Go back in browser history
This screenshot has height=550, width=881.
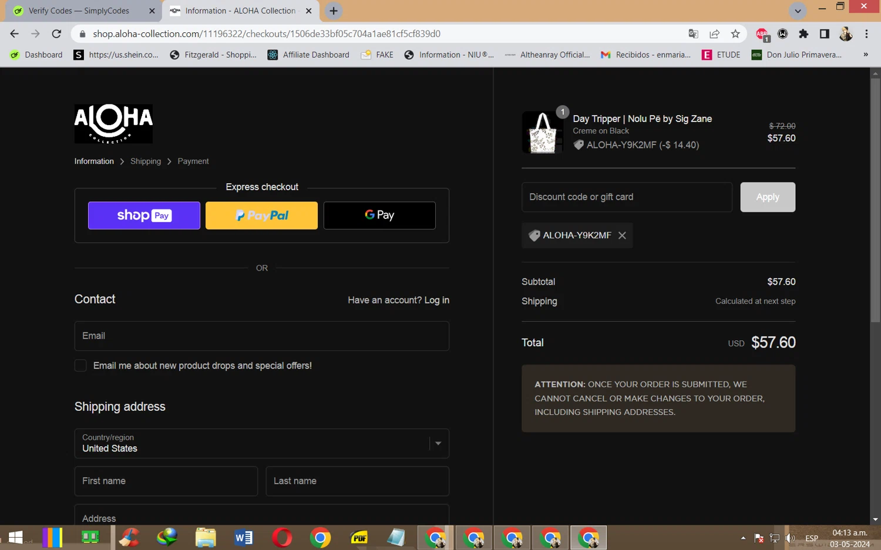(15, 34)
